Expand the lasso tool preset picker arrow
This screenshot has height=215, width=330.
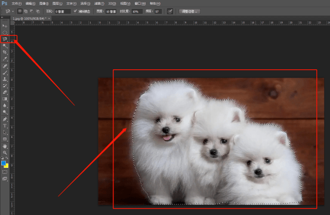[x=13, y=11]
